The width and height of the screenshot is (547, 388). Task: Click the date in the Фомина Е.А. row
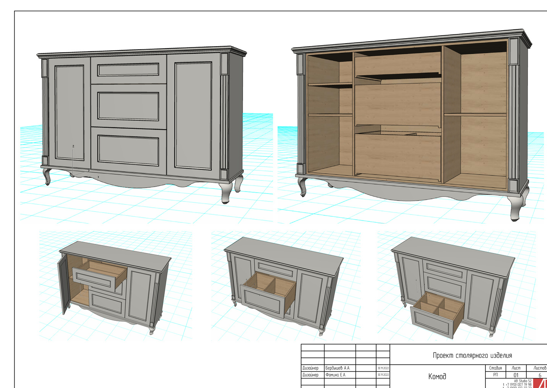point(383,375)
